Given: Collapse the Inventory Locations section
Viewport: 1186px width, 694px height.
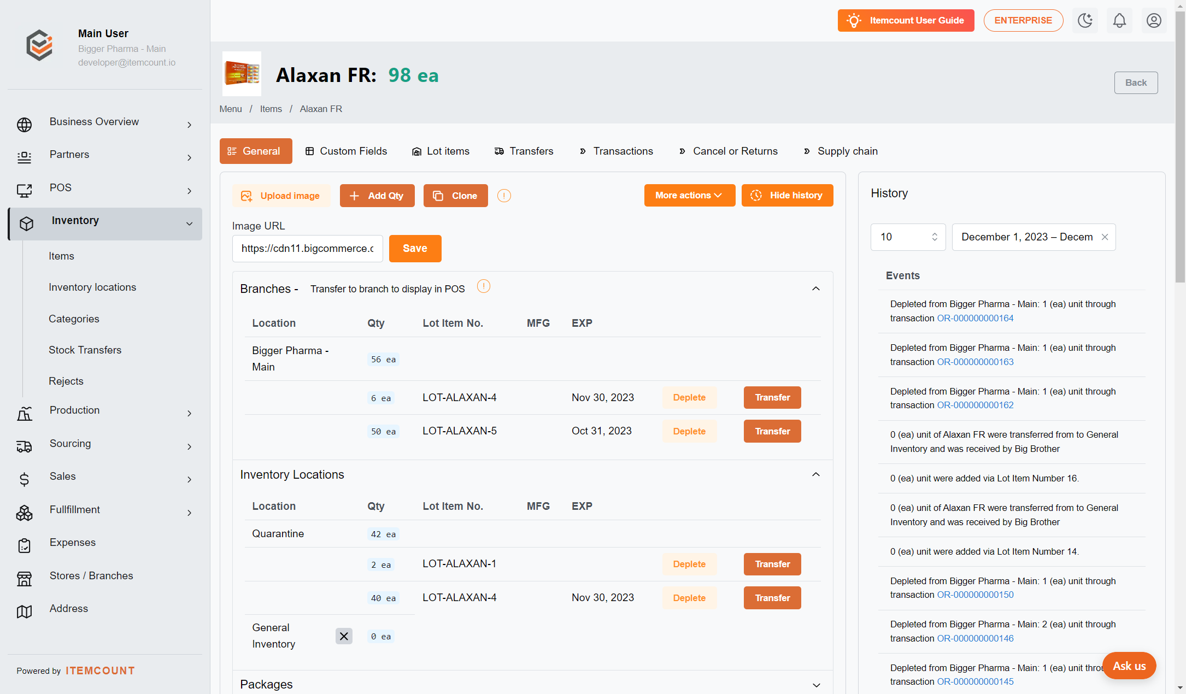Looking at the screenshot, I should pos(816,474).
